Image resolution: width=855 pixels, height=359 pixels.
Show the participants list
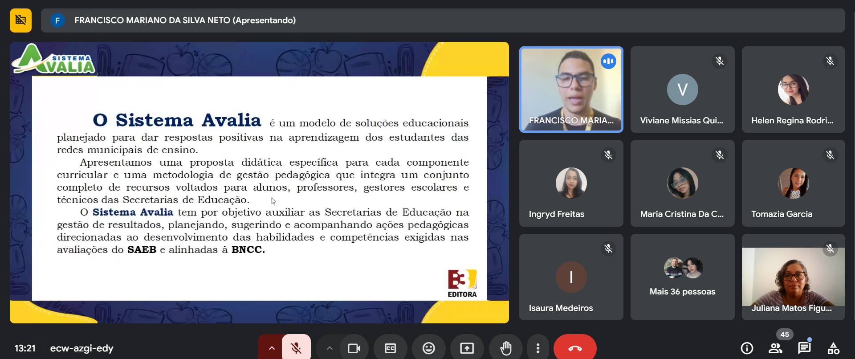click(x=775, y=348)
